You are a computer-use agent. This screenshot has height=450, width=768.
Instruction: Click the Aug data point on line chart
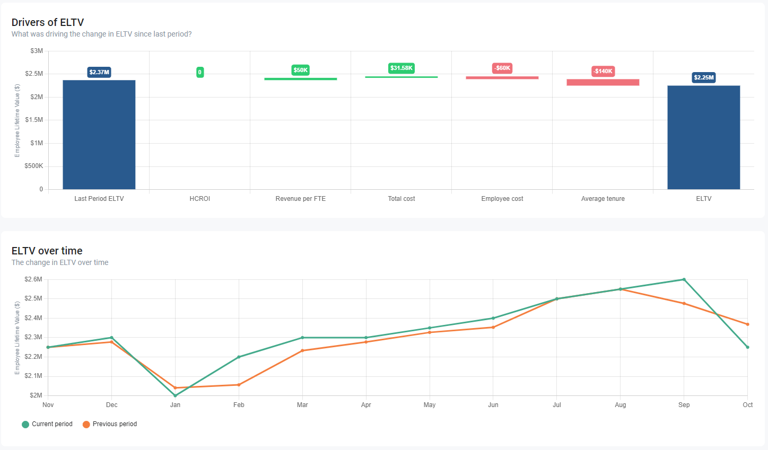(621, 289)
